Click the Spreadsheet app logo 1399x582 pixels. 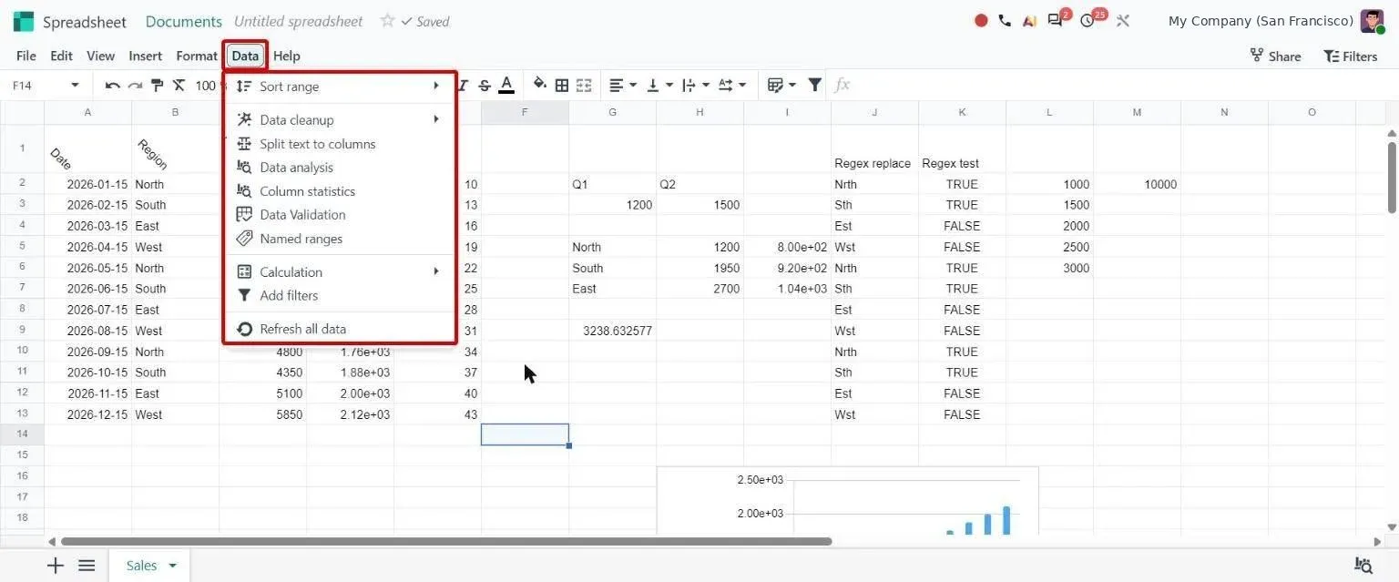[24, 21]
